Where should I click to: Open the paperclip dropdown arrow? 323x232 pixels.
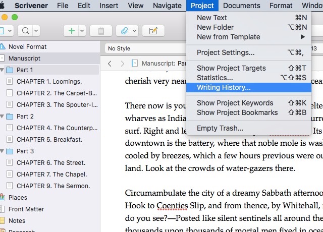pos(135,31)
